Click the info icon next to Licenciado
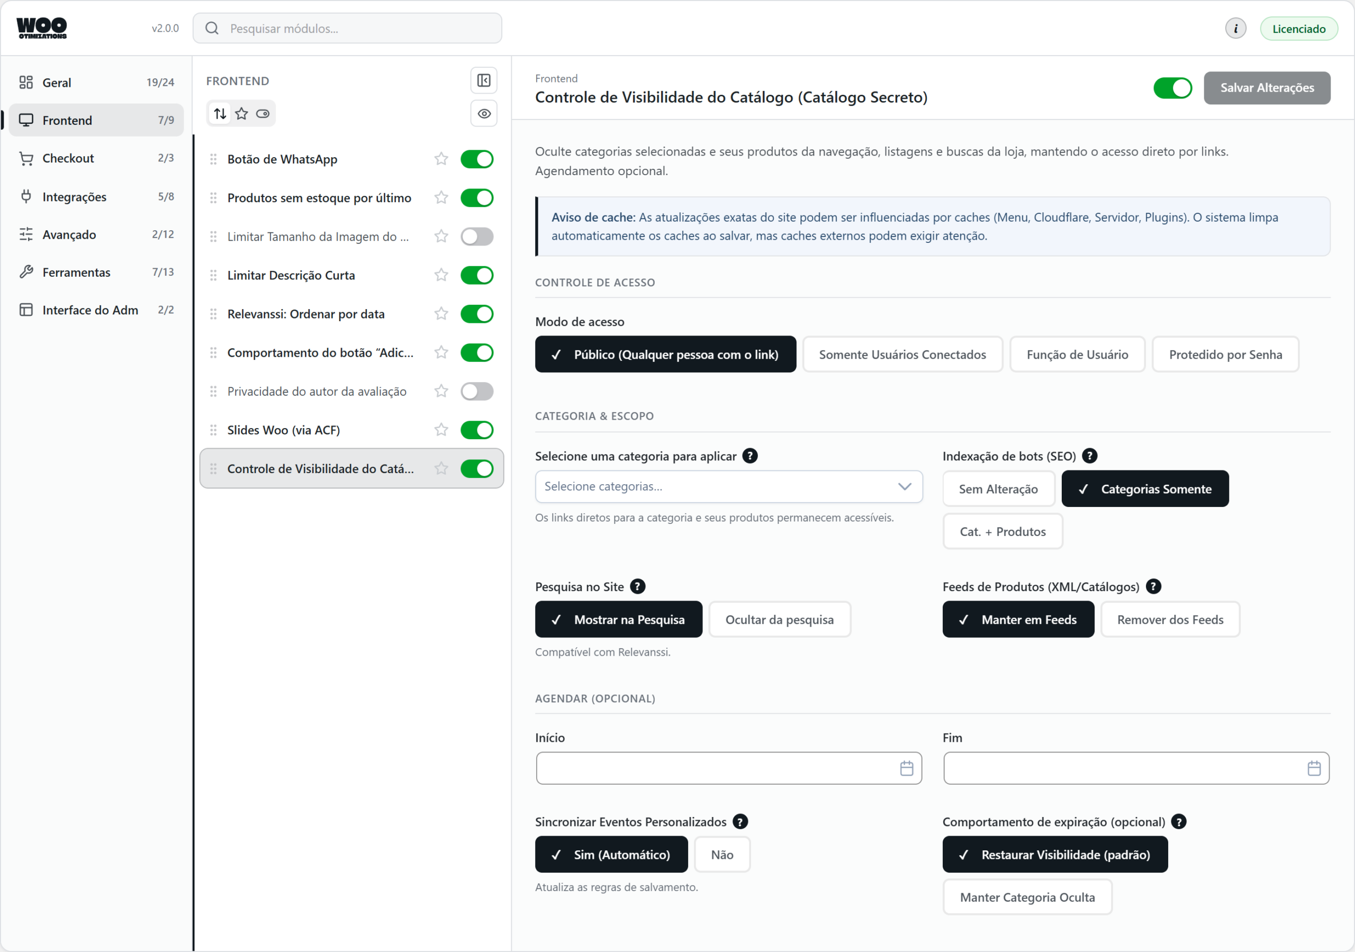The image size is (1355, 952). [1235, 29]
